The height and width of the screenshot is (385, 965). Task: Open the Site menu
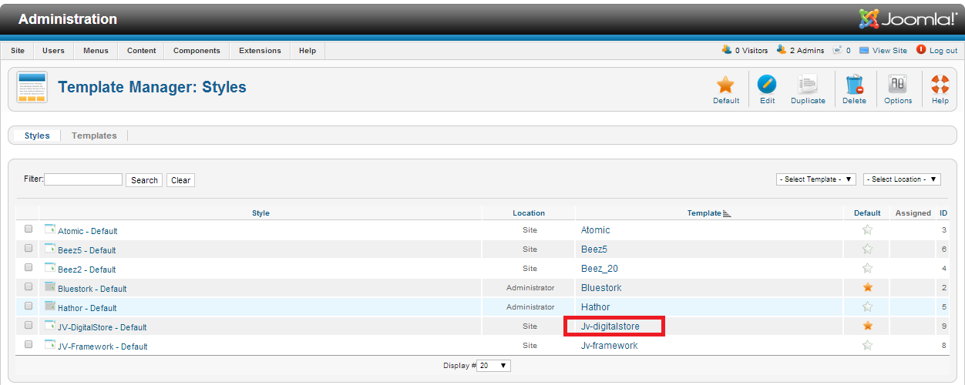point(18,51)
